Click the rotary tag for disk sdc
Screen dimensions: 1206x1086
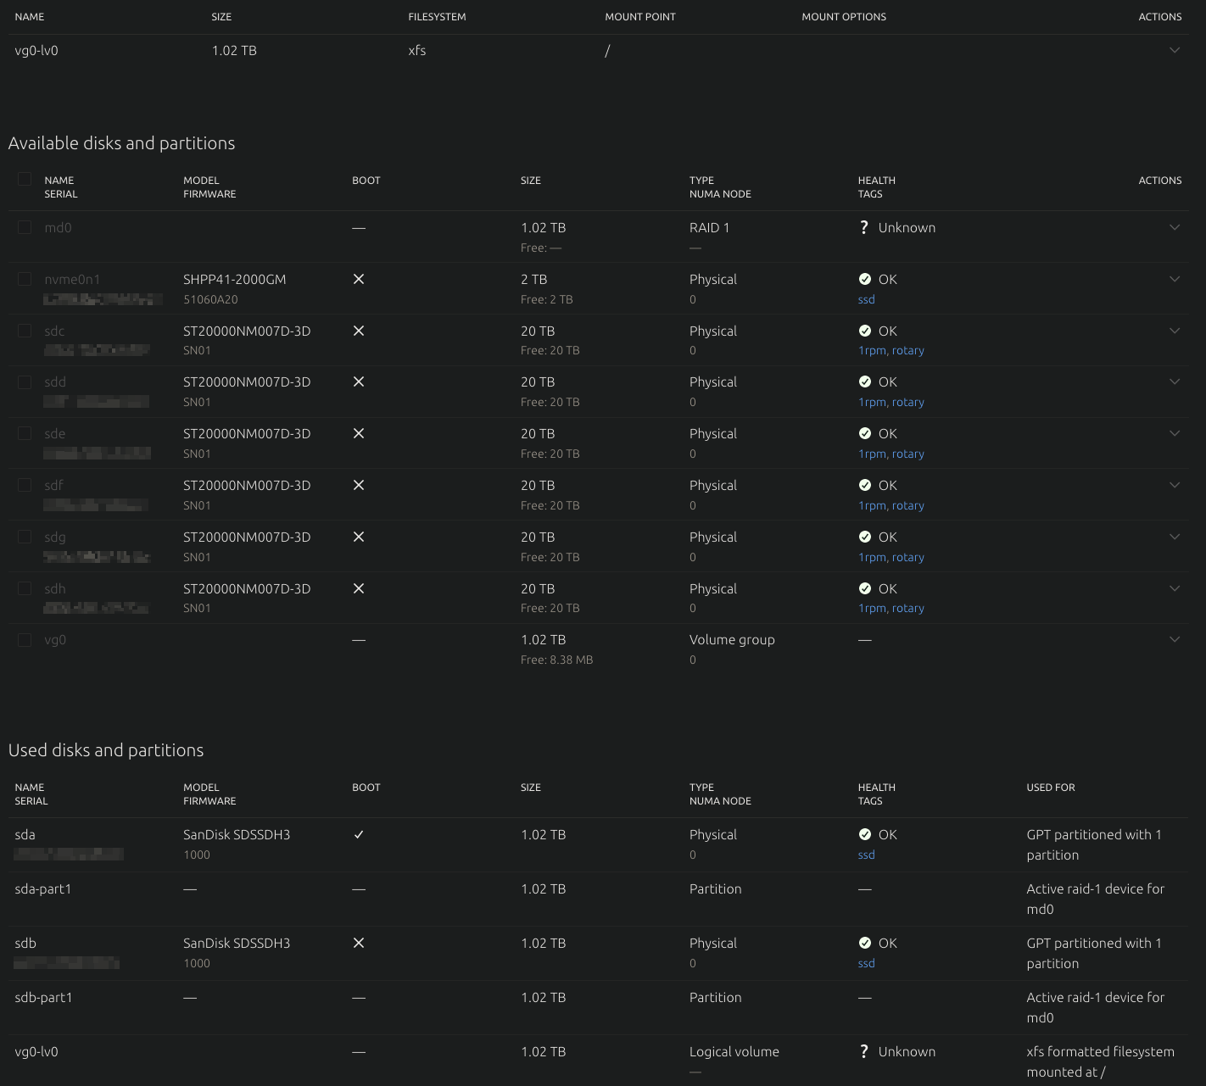tap(907, 351)
